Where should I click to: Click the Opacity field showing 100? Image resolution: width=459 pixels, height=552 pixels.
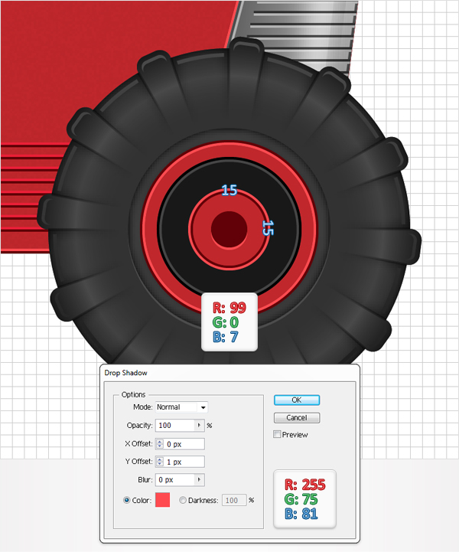pos(175,425)
